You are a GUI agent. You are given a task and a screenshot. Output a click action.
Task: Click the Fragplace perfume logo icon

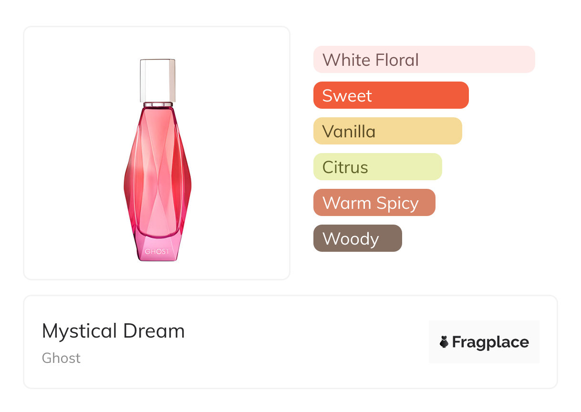pyautogui.click(x=444, y=342)
